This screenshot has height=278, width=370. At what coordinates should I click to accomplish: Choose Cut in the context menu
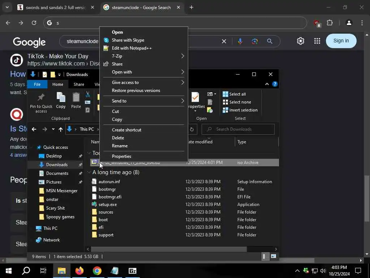pos(115,111)
